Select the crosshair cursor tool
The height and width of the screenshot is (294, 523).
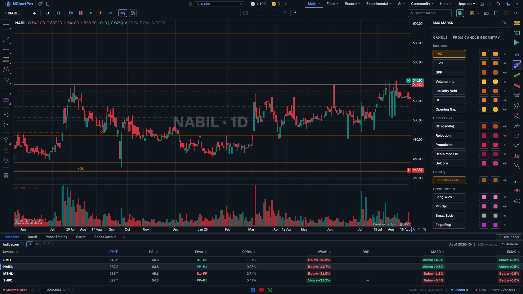coord(6,24)
